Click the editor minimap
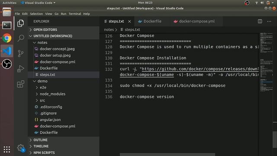This screenshot has width=277, height=156. 266,62
